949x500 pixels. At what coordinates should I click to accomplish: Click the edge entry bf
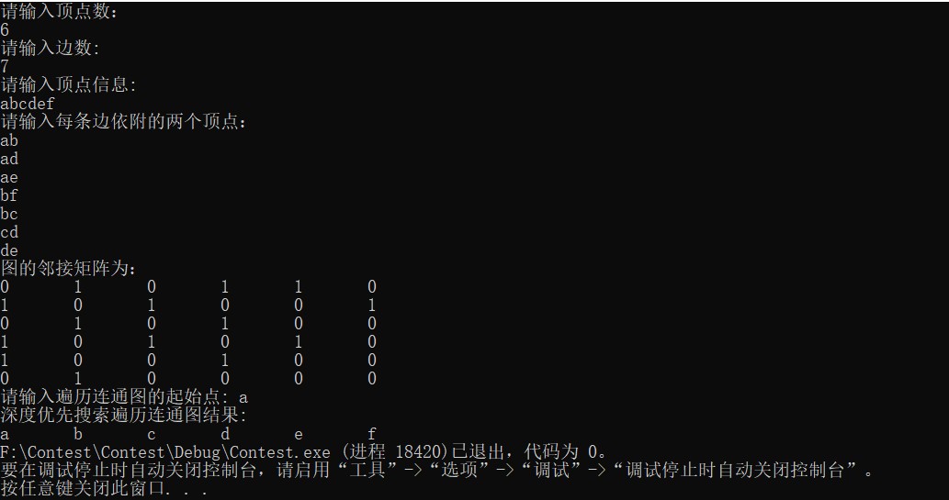tap(9, 195)
